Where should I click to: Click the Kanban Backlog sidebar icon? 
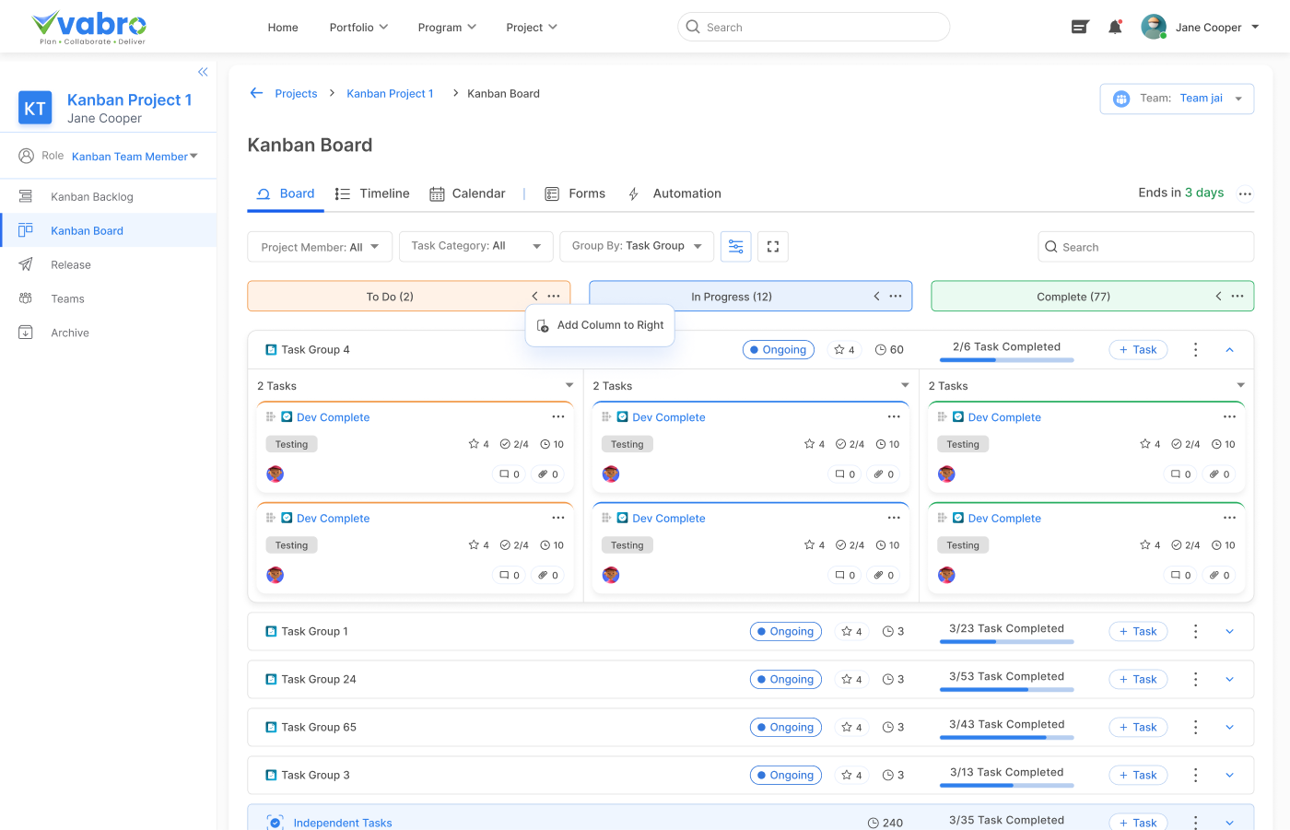pos(26,196)
